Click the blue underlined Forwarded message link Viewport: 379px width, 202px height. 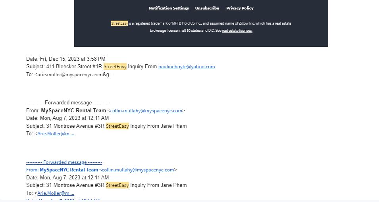click(64, 162)
